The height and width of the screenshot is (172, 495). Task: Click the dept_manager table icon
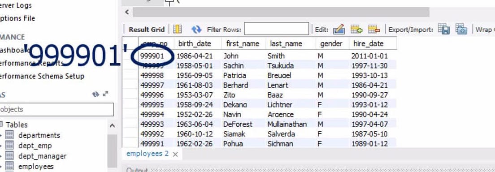[x=10, y=156]
